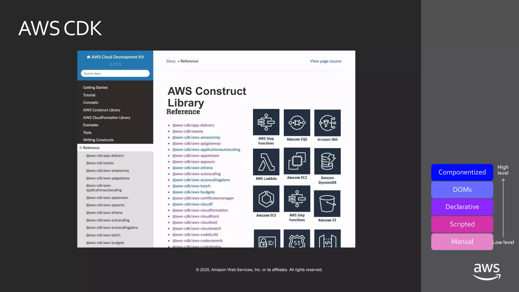Open @aws-cdk/aws-certificatemanager link

[x=203, y=198]
